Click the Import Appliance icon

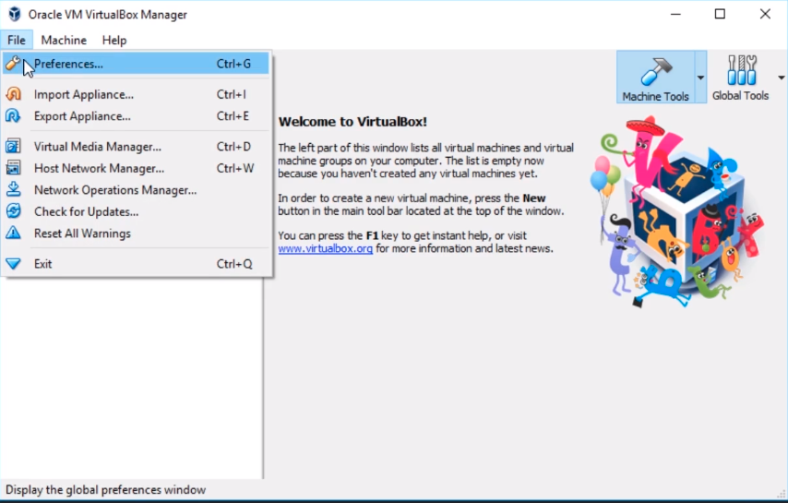(13, 94)
